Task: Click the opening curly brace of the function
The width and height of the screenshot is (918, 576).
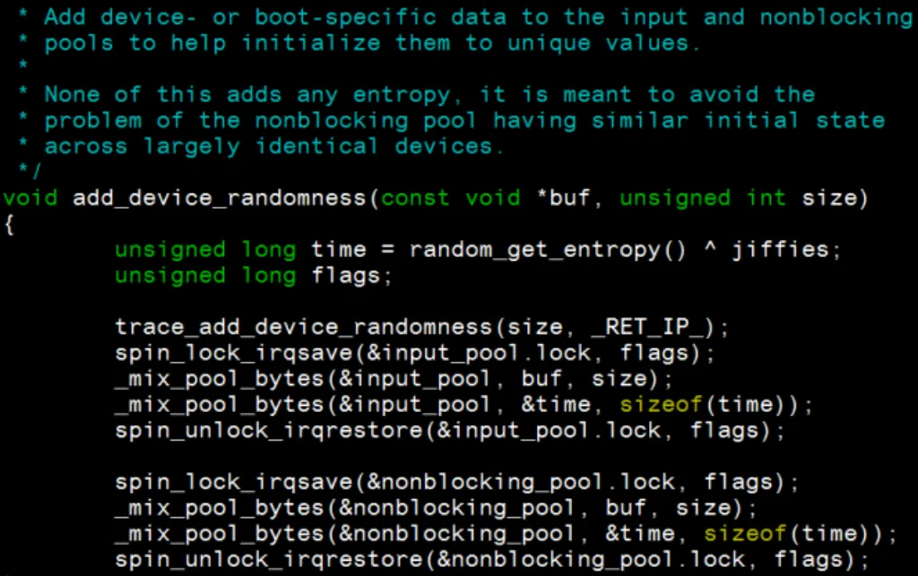Action: coord(9,224)
